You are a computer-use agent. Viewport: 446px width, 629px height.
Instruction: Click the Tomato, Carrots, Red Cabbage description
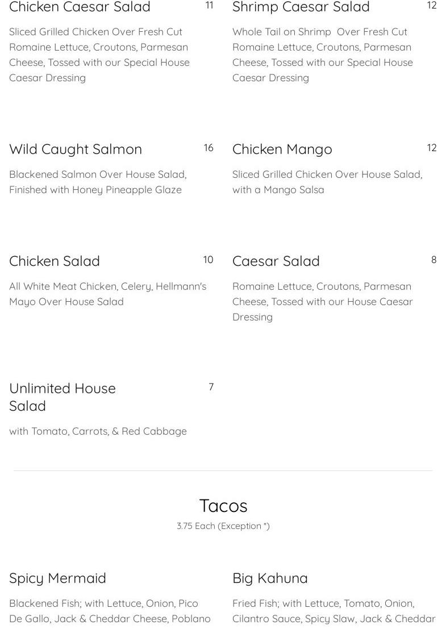98,431
